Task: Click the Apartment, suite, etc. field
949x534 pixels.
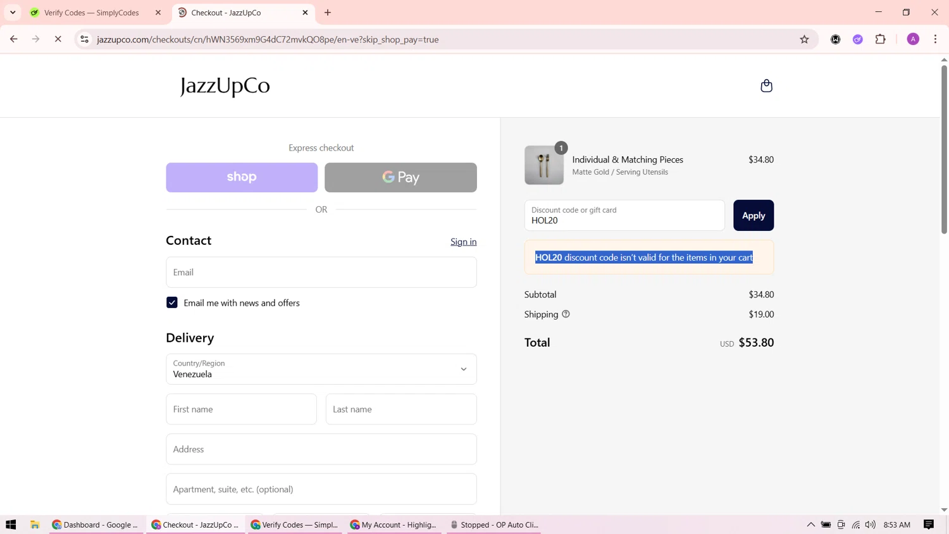Action: [321, 489]
